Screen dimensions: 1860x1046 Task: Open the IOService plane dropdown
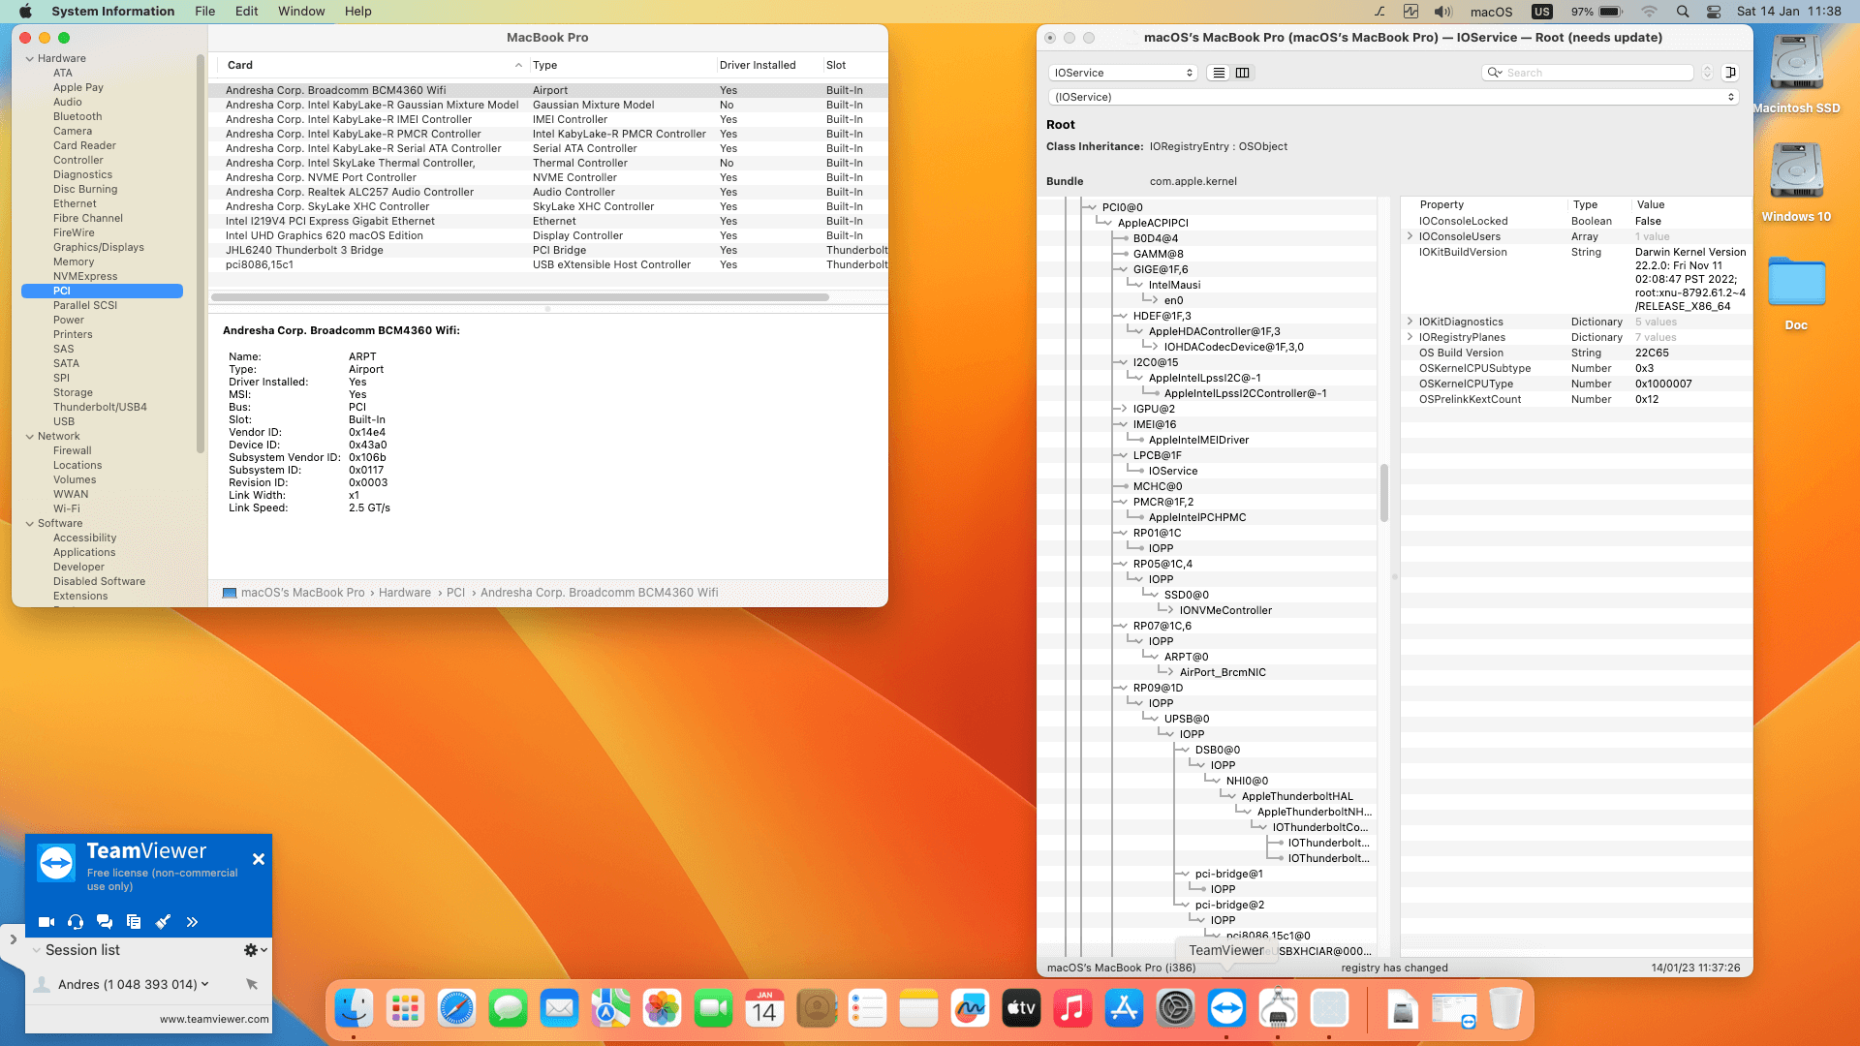[1123, 73]
